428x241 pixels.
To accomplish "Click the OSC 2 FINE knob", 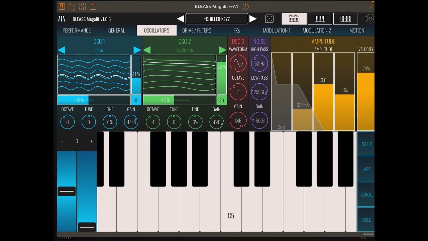I will 195,122.
